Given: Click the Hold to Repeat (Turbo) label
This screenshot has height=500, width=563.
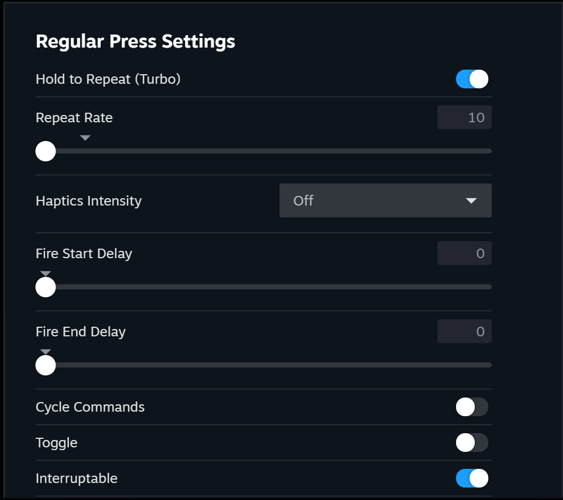Looking at the screenshot, I should point(108,79).
